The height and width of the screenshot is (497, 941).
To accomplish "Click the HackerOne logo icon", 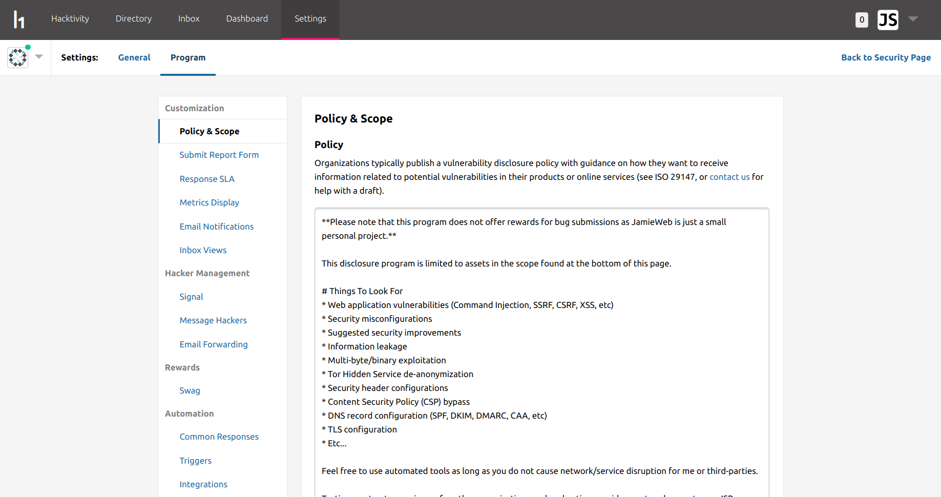I will tap(19, 19).
